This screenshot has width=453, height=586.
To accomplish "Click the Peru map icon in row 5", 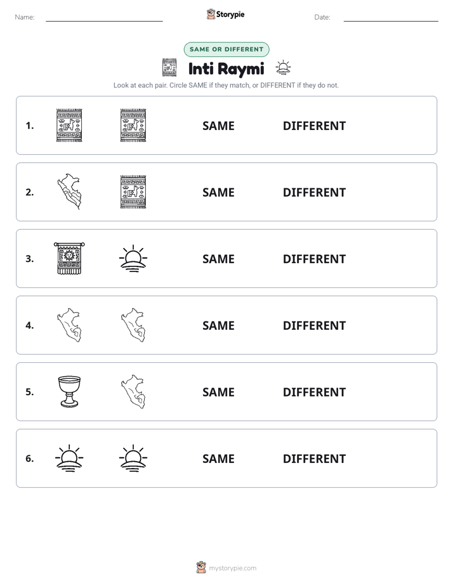I will pos(133,392).
